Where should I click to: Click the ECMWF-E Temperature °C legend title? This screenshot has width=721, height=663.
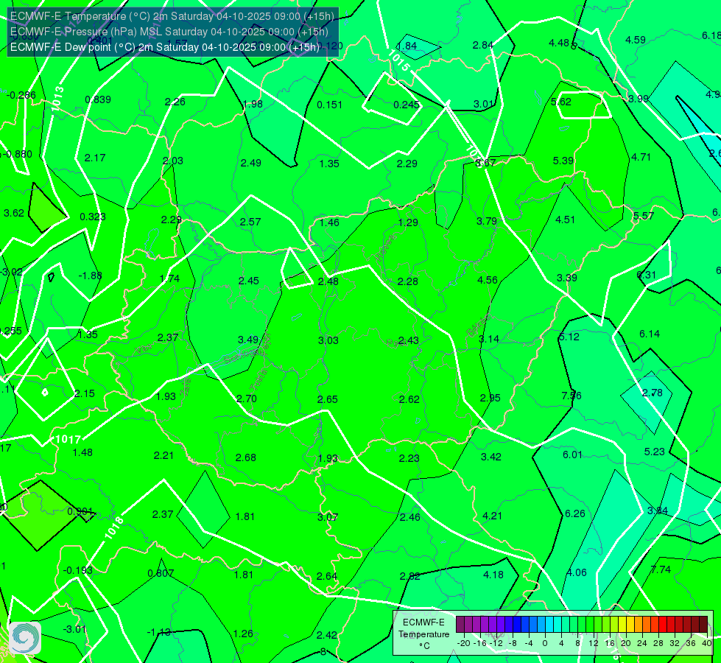click(424, 634)
